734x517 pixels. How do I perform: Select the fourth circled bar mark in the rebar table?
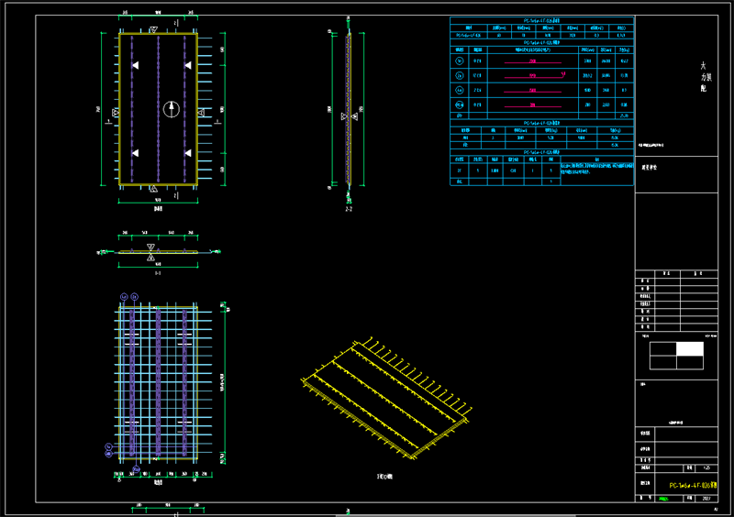coord(460,104)
